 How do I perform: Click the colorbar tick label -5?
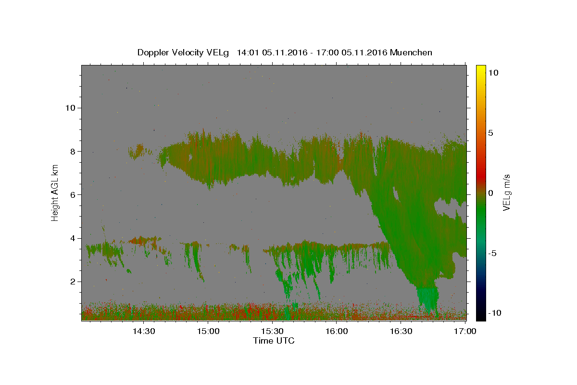coord(493,253)
